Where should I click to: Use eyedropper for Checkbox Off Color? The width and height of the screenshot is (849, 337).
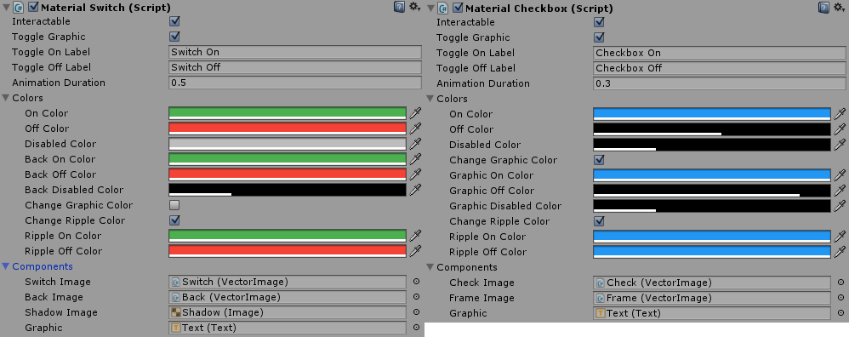(840, 129)
